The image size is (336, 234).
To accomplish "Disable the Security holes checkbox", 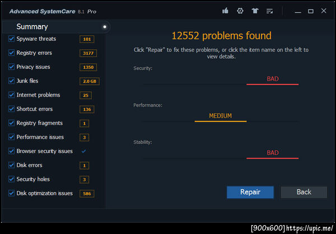I will pos(11,179).
